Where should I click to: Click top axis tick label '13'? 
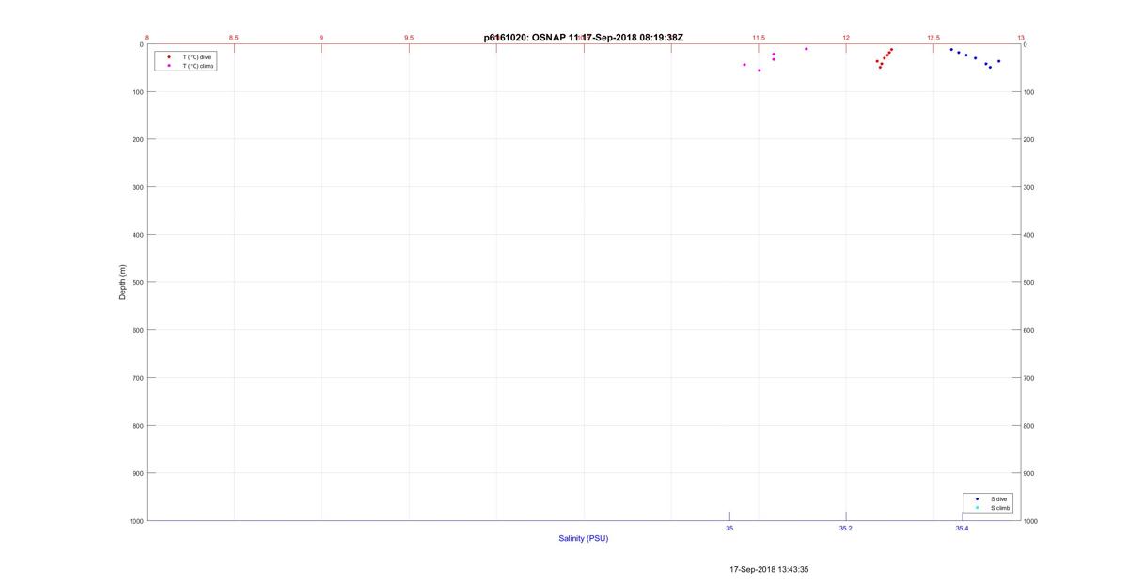1021,38
